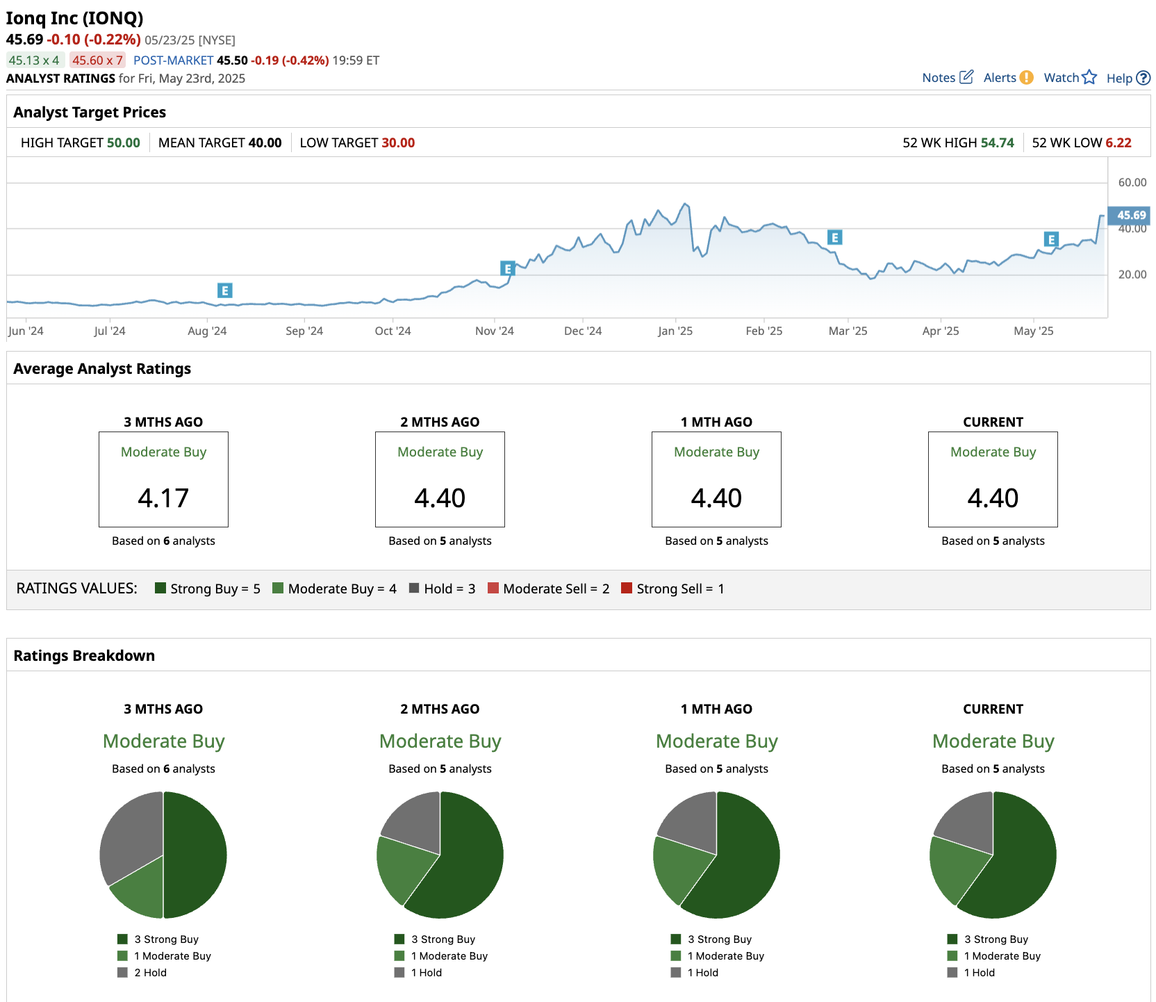1156x1002 pixels.
Task: Click 1 Moderate Buy legend under CURRENT
Action: pyautogui.click(x=994, y=956)
